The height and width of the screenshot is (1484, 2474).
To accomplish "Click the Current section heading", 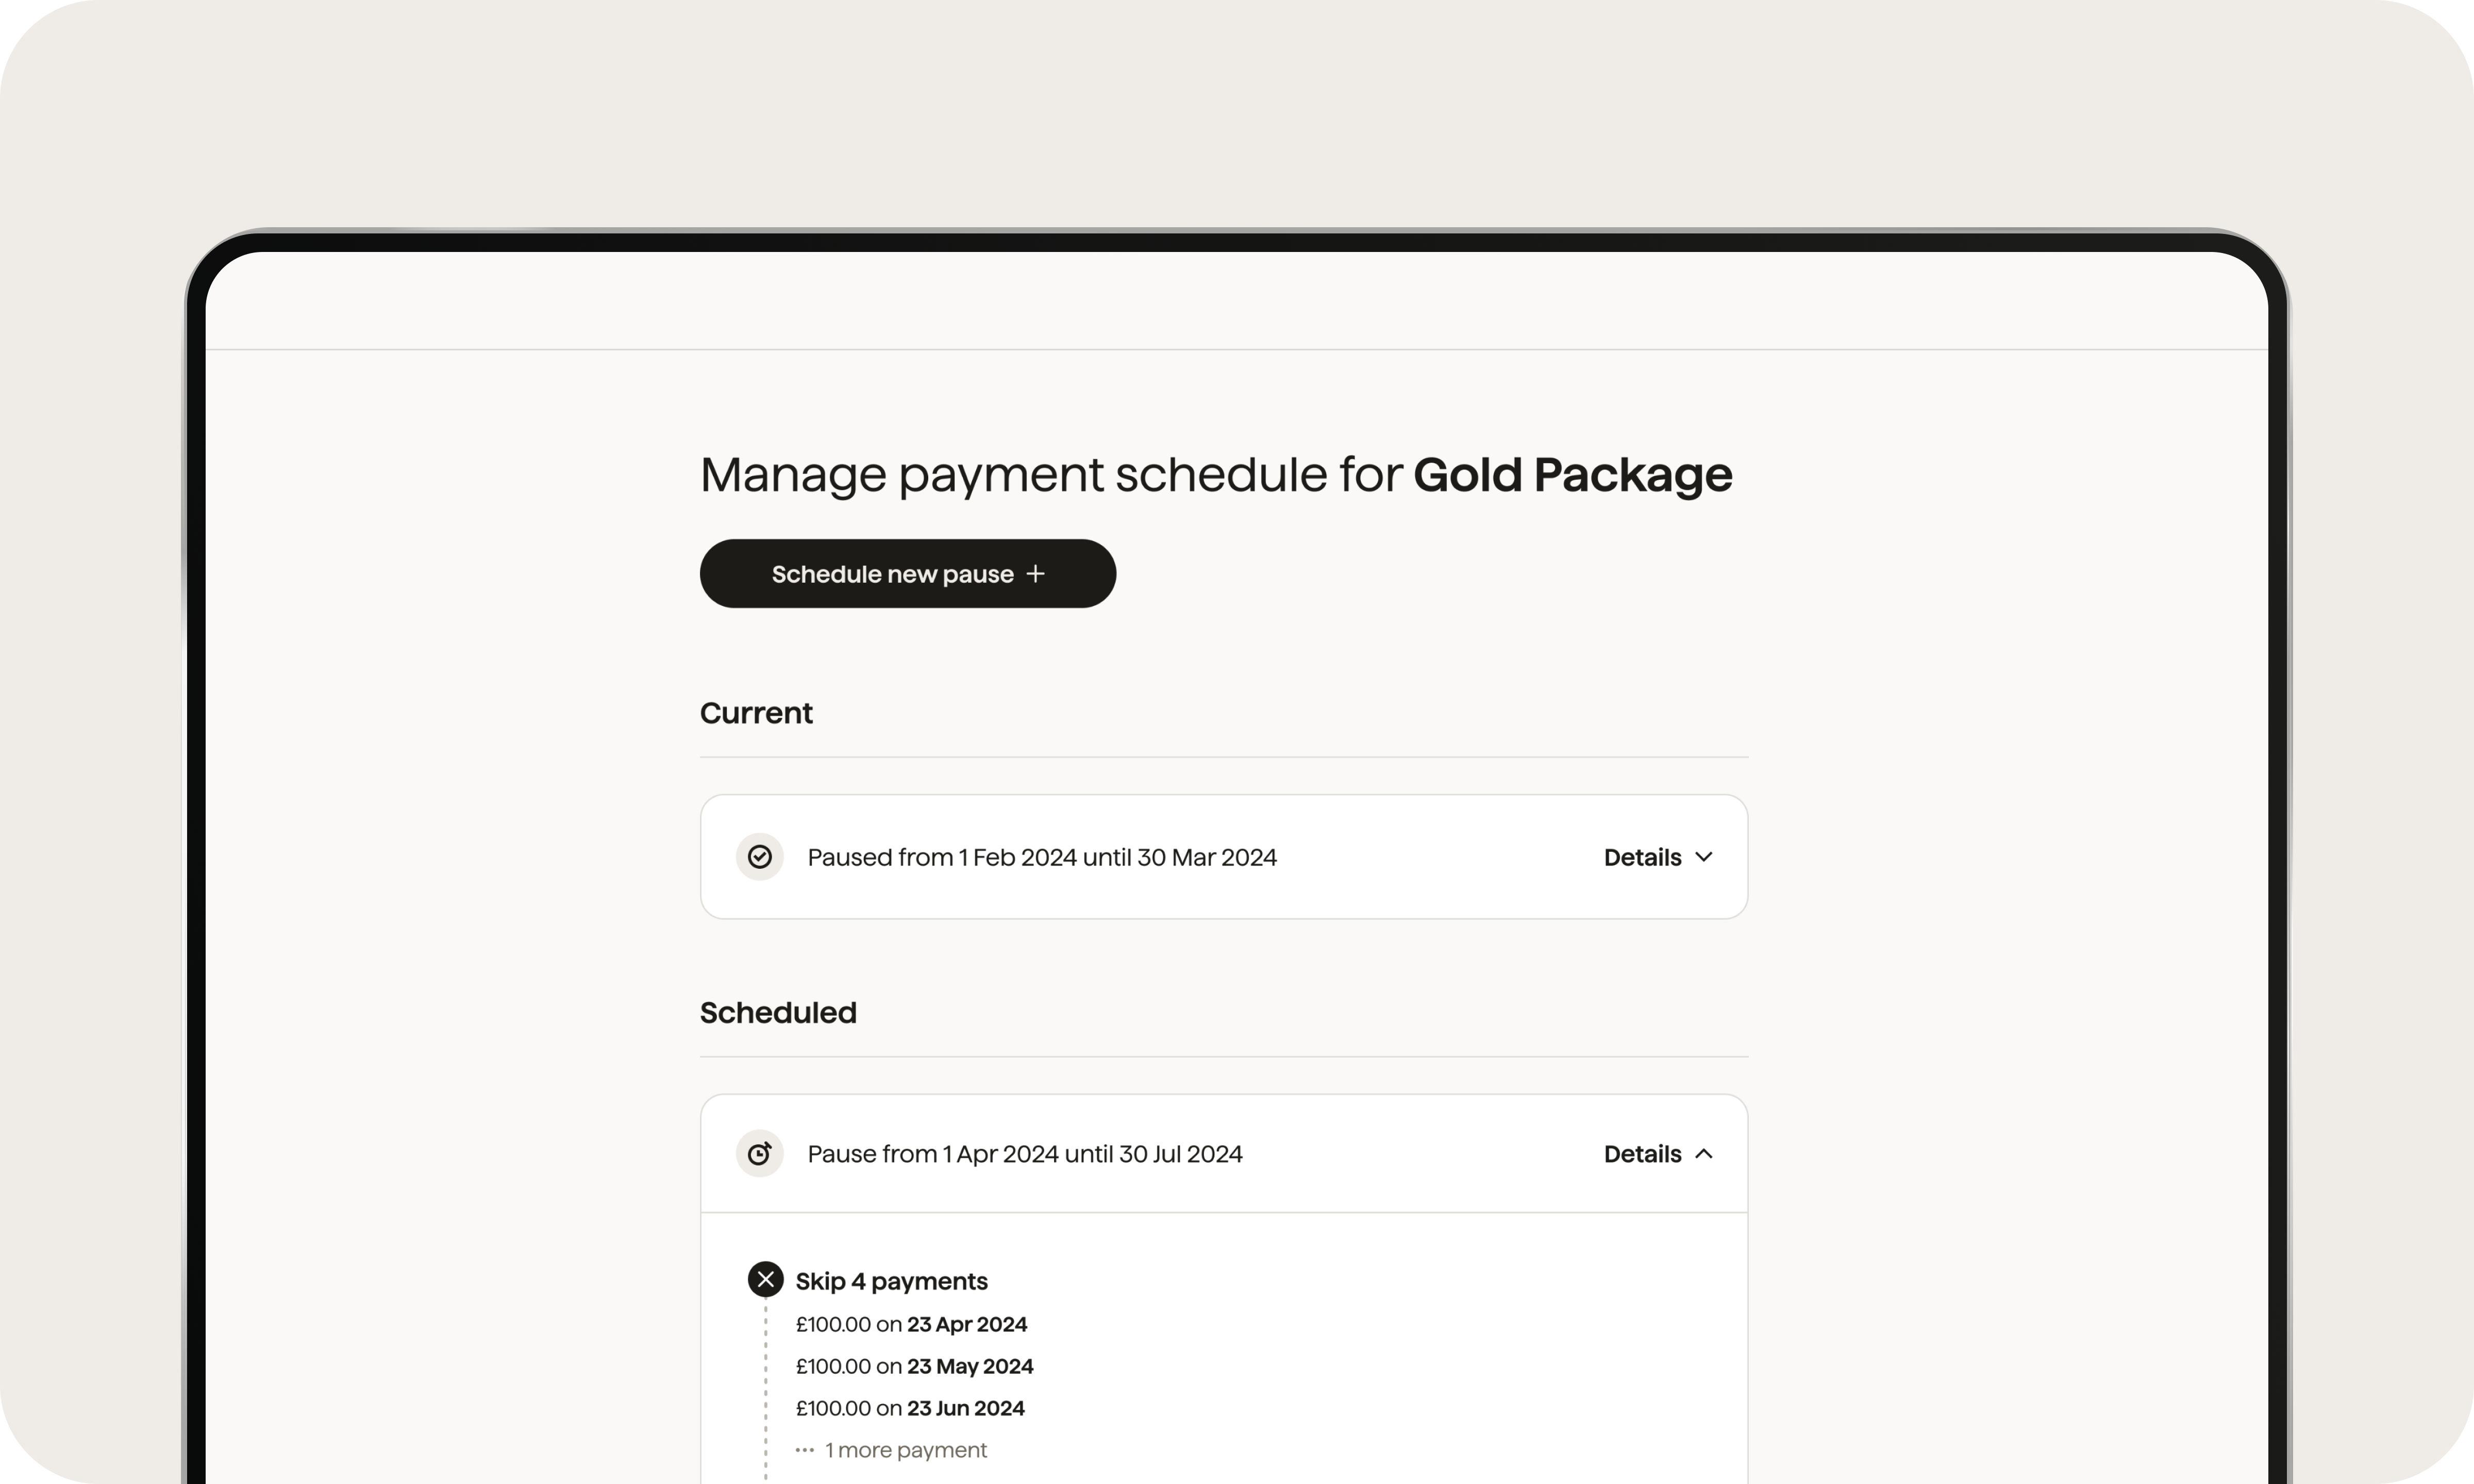I will pos(756,713).
